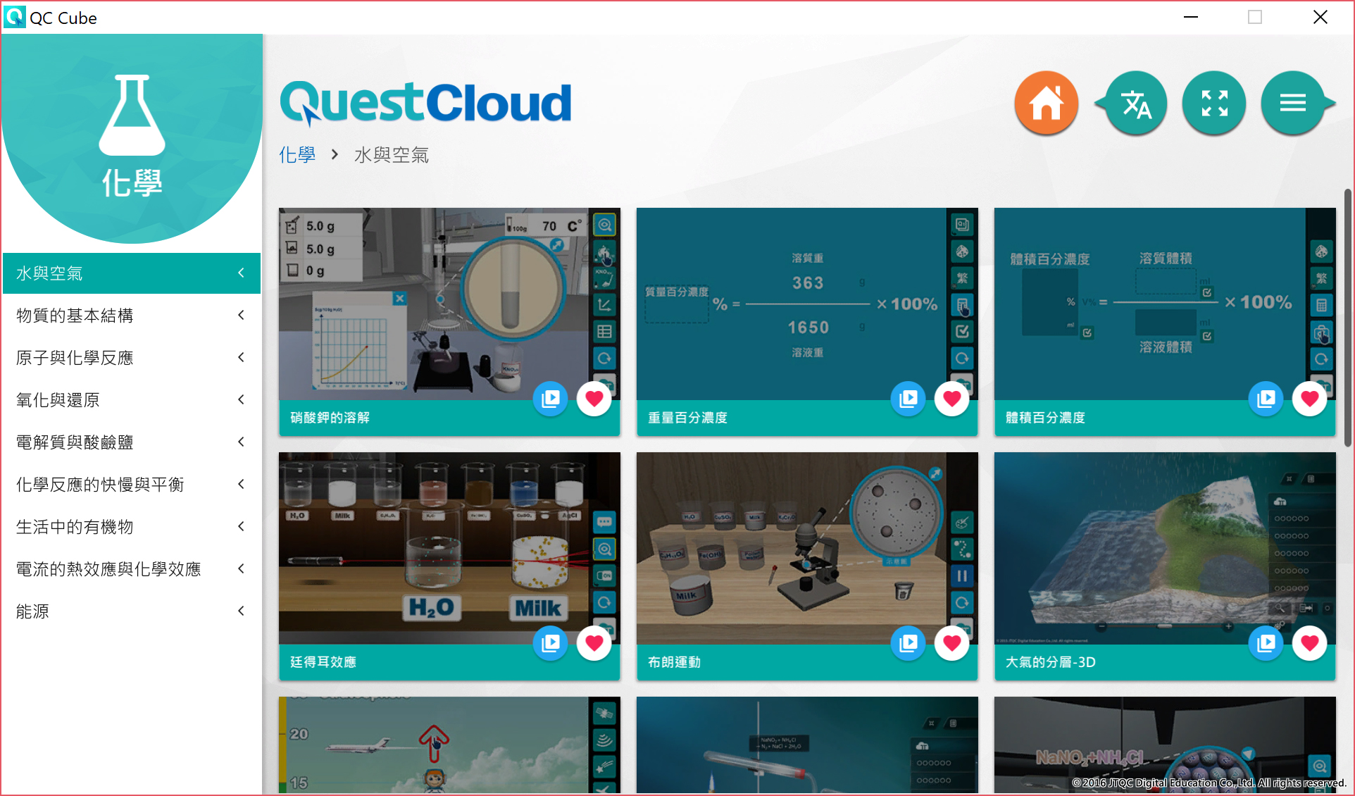
Task: Open 廷得耳效應 title link
Action: coord(323,662)
